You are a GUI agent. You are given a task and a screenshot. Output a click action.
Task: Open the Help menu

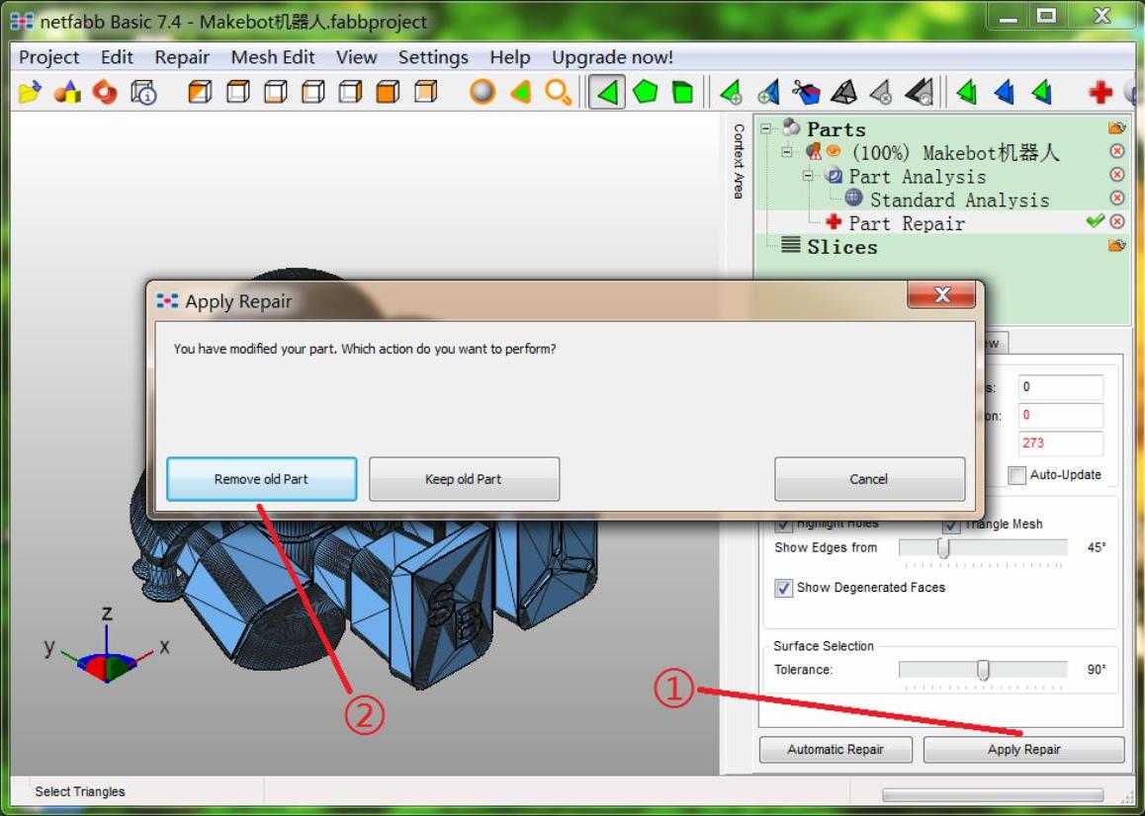pyautogui.click(x=509, y=57)
